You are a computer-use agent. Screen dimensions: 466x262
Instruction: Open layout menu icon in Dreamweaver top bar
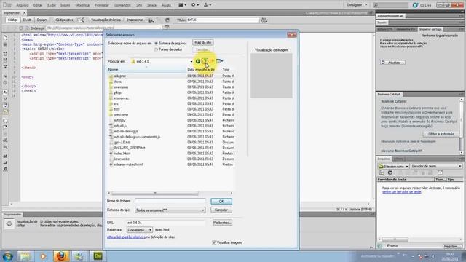[182, 5]
